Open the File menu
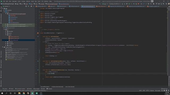Screen dimensions: 170x95 point(4,1)
